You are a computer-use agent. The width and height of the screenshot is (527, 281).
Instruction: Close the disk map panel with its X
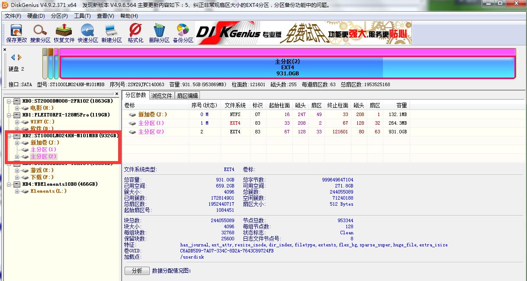pos(5,50)
